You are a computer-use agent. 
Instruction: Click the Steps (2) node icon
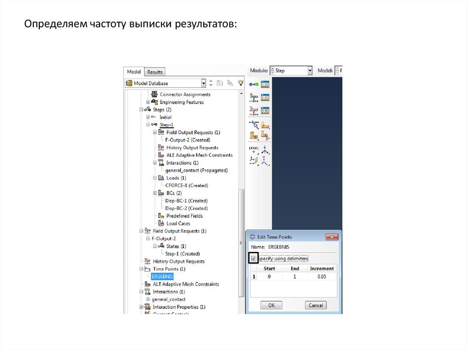pyautogui.click(x=148, y=110)
